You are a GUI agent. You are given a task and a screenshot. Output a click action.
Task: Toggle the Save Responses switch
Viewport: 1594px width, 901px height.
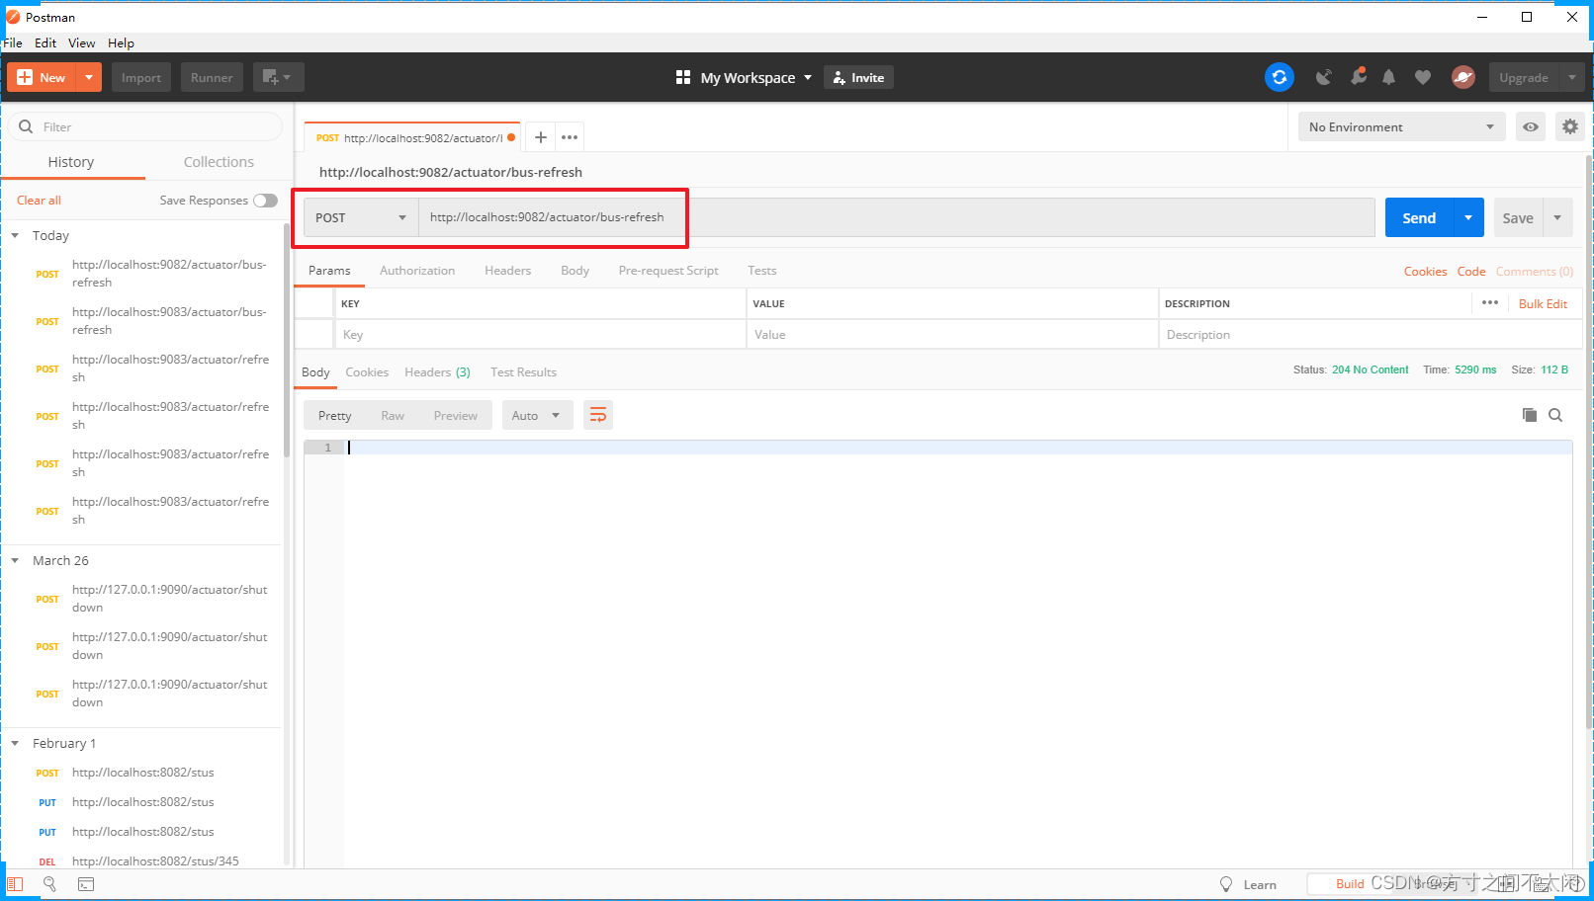pos(265,201)
